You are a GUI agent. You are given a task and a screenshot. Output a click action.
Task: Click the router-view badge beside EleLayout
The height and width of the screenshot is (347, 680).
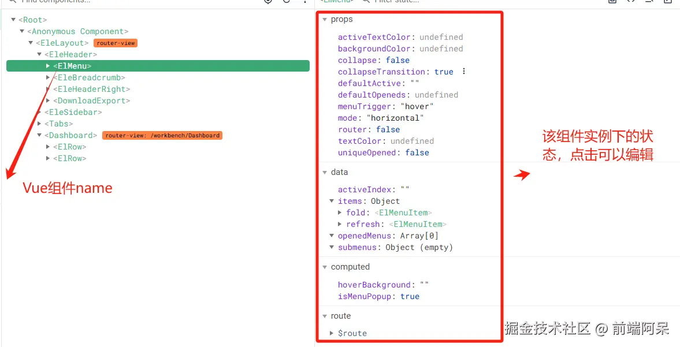(x=116, y=43)
